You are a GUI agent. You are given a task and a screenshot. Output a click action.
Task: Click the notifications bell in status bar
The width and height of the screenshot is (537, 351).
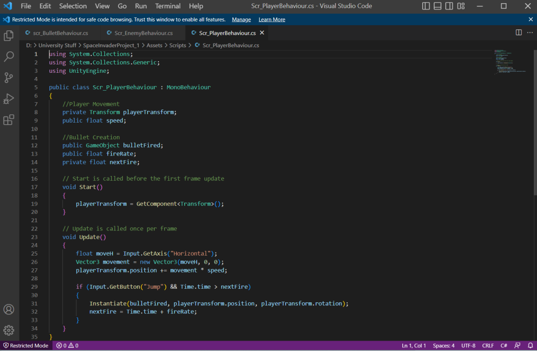(530, 346)
